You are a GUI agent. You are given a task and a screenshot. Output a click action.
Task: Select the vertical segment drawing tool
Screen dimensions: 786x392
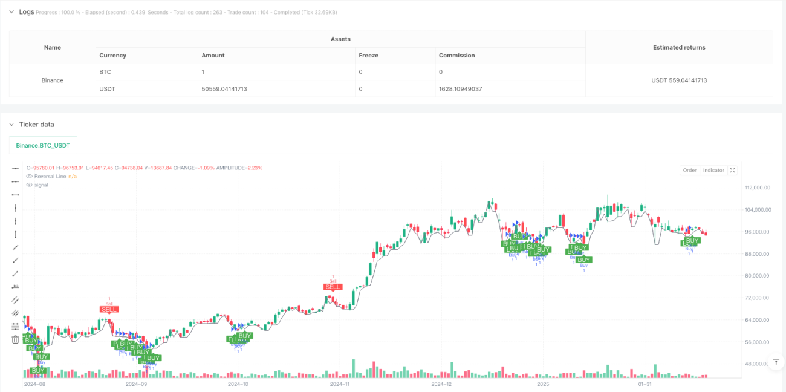[15, 234]
